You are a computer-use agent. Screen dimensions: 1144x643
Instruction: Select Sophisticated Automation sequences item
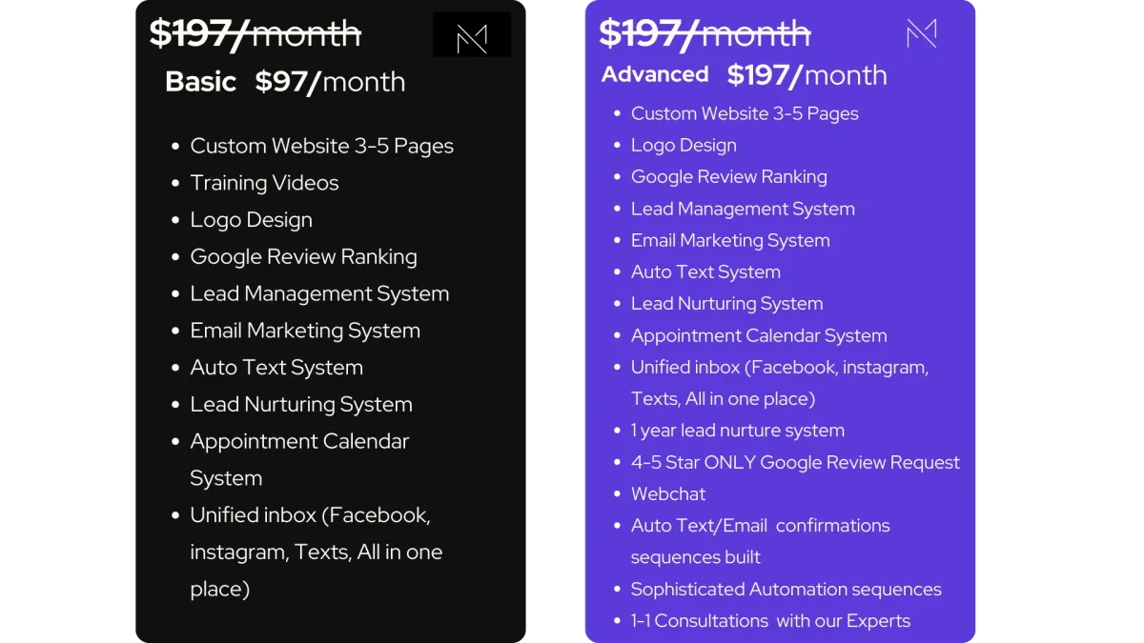click(x=786, y=589)
